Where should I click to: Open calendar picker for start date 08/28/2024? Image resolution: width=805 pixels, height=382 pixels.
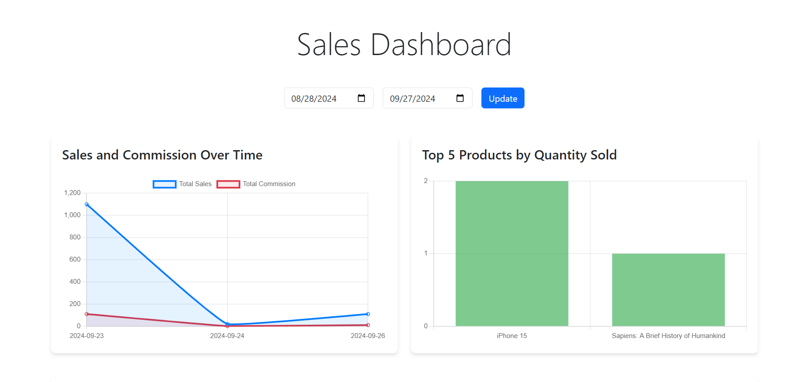361,98
